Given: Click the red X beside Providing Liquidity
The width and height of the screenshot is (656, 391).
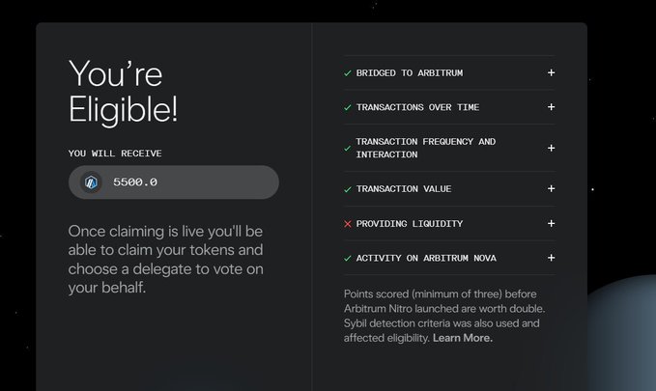Looking at the screenshot, I should click(x=347, y=224).
